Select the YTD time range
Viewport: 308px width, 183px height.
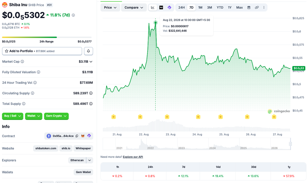click(x=220, y=8)
